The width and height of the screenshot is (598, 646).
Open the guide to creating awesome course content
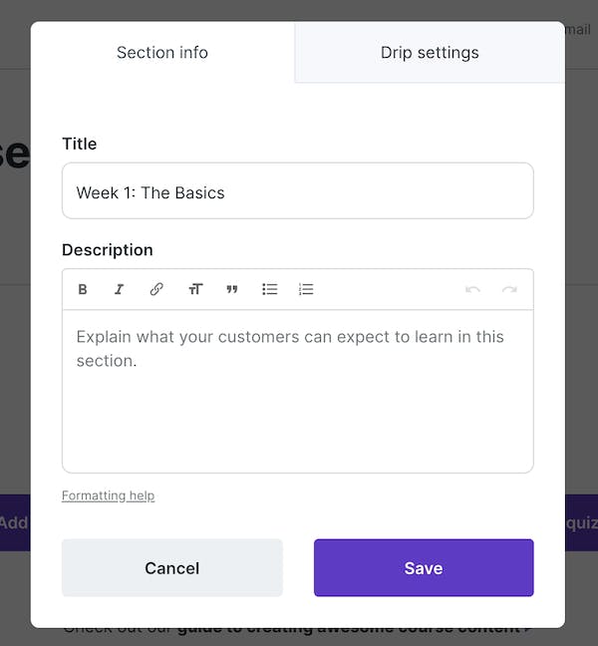click(354, 630)
